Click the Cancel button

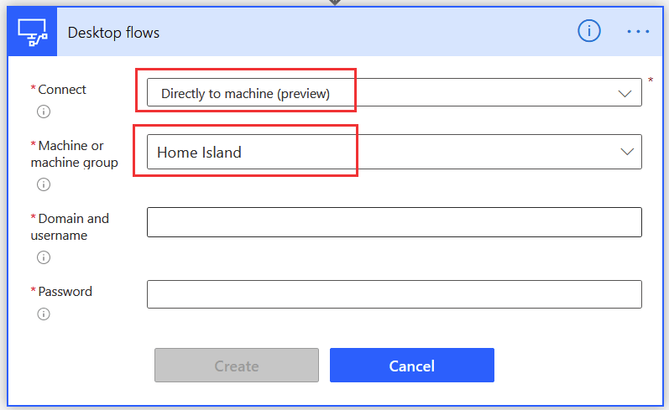pos(412,366)
